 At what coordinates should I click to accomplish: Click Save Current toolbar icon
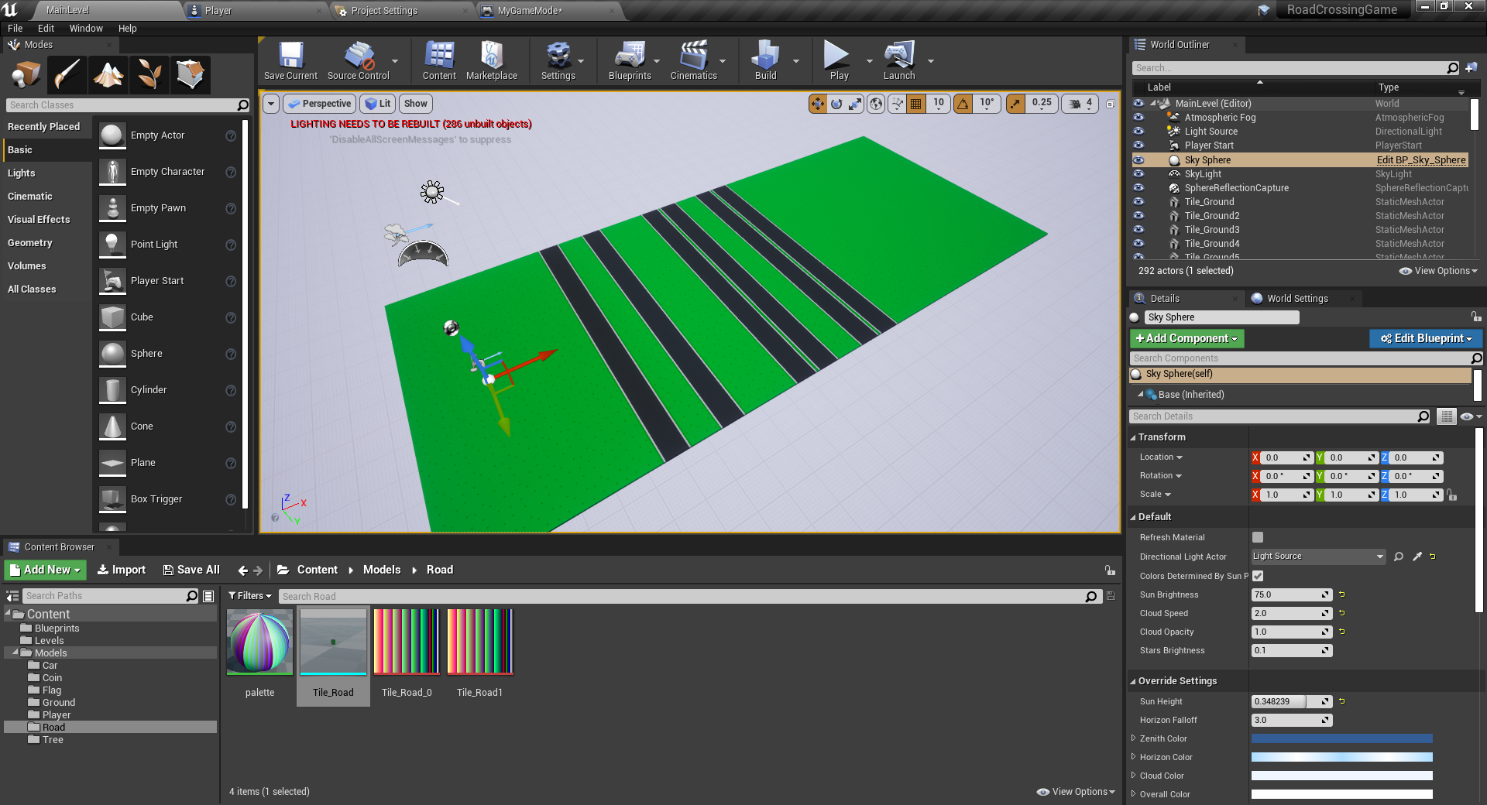290,60
